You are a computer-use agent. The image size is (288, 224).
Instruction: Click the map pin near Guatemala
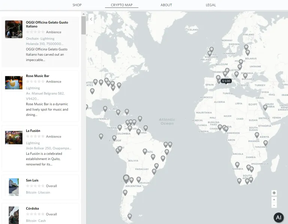coord(105,109)
